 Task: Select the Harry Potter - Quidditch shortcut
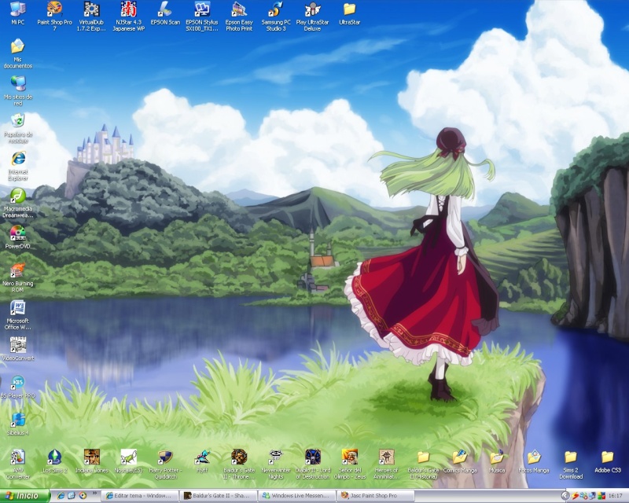pyautogui.click(x=165, y=464)
